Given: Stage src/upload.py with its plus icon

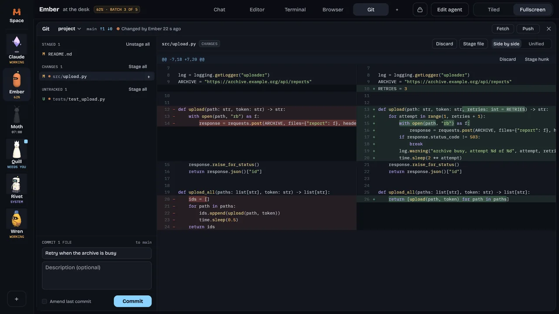Looking at the screenshot, I should [148, 77].
